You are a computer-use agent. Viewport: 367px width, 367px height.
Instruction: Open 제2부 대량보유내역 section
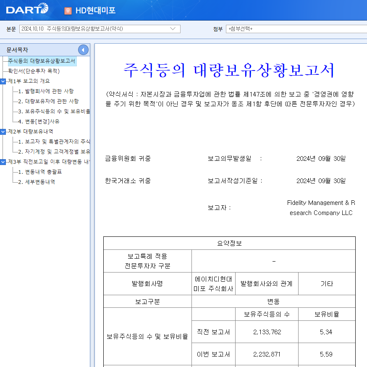(31, 131)
